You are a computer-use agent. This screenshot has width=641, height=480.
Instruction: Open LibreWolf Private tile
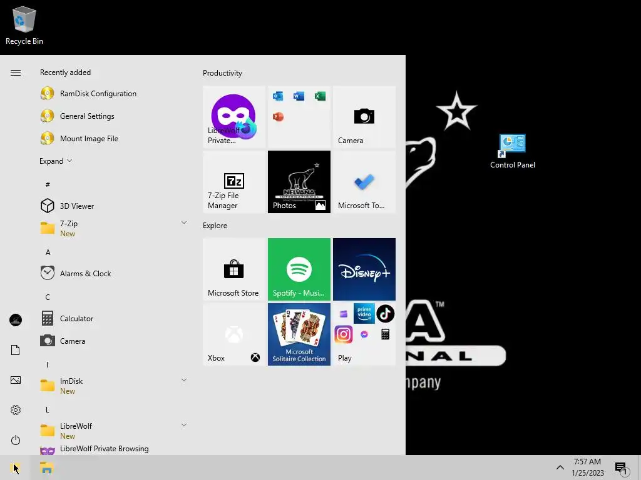point(234,117)
